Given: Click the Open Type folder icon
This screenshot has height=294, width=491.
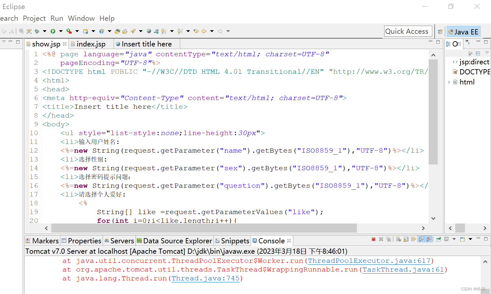Looking at the screenshot, I should (117, 31).
